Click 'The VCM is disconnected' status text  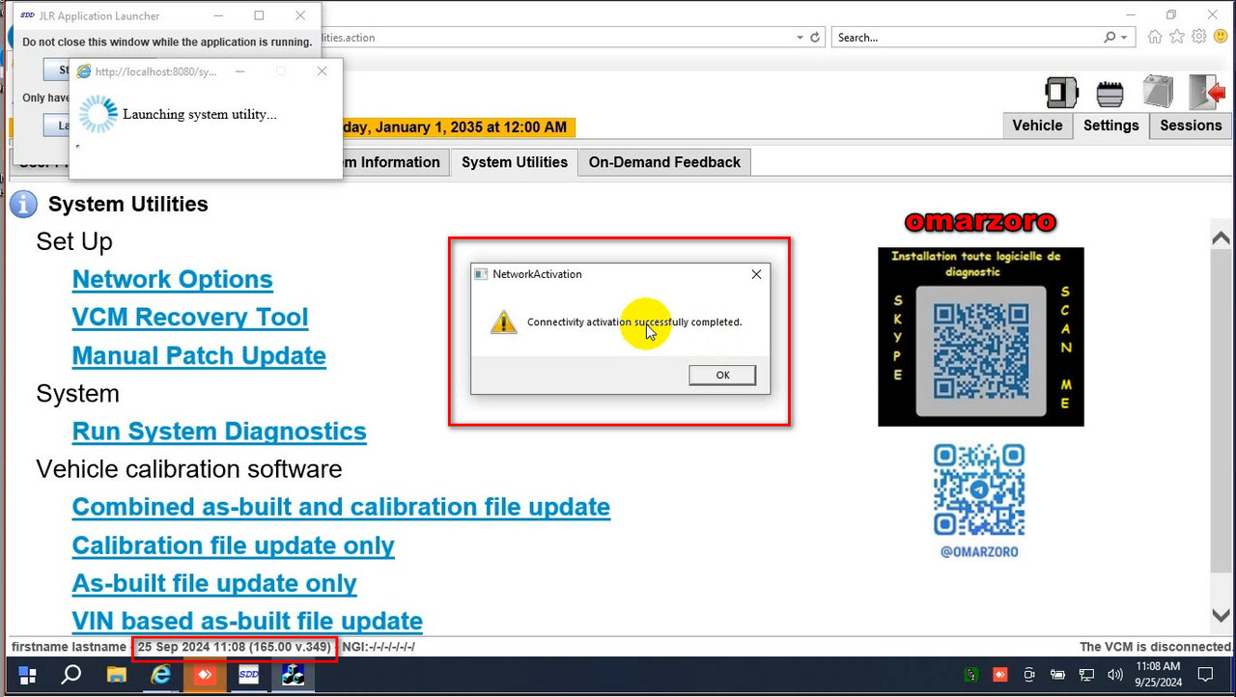(x=1155, y=647)
